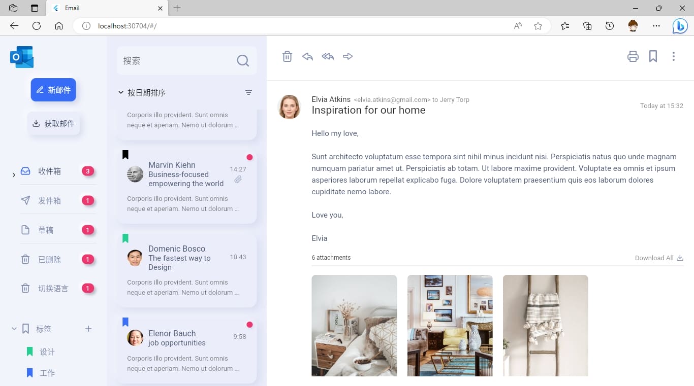Open Marvin Kiehn's email

(187, 185)
